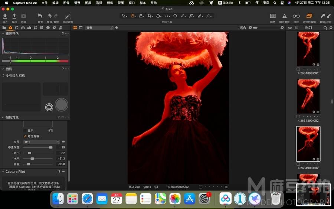
Task: Open the Metadata info tool tab
Action: point(48,28)
